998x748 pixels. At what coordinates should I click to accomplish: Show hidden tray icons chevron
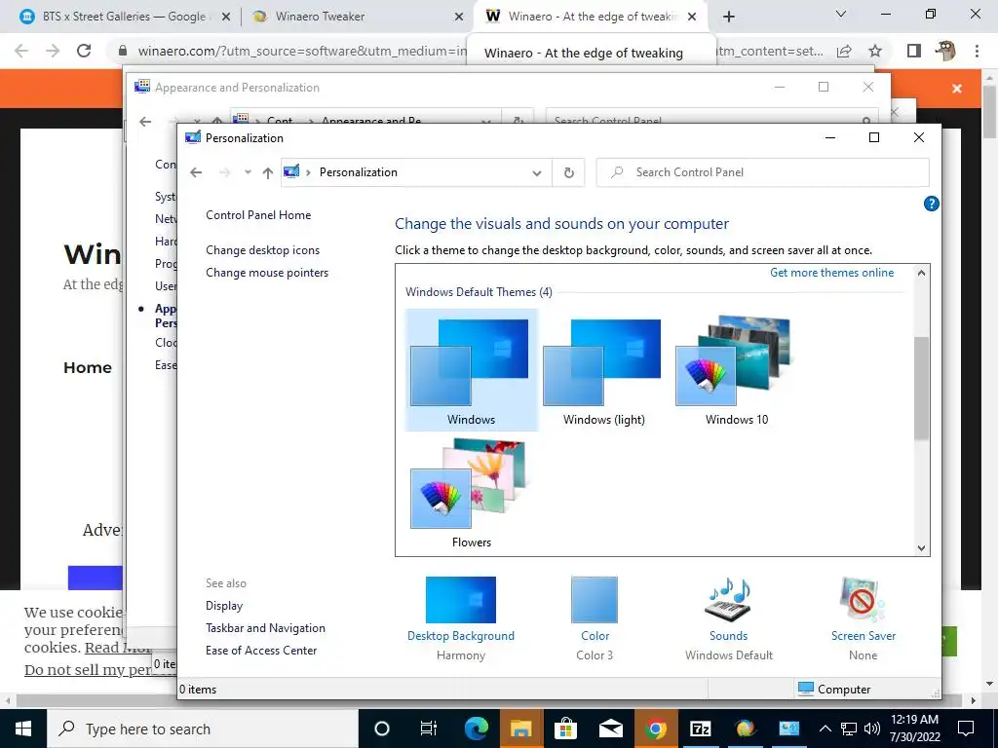[x=825, y=729]
